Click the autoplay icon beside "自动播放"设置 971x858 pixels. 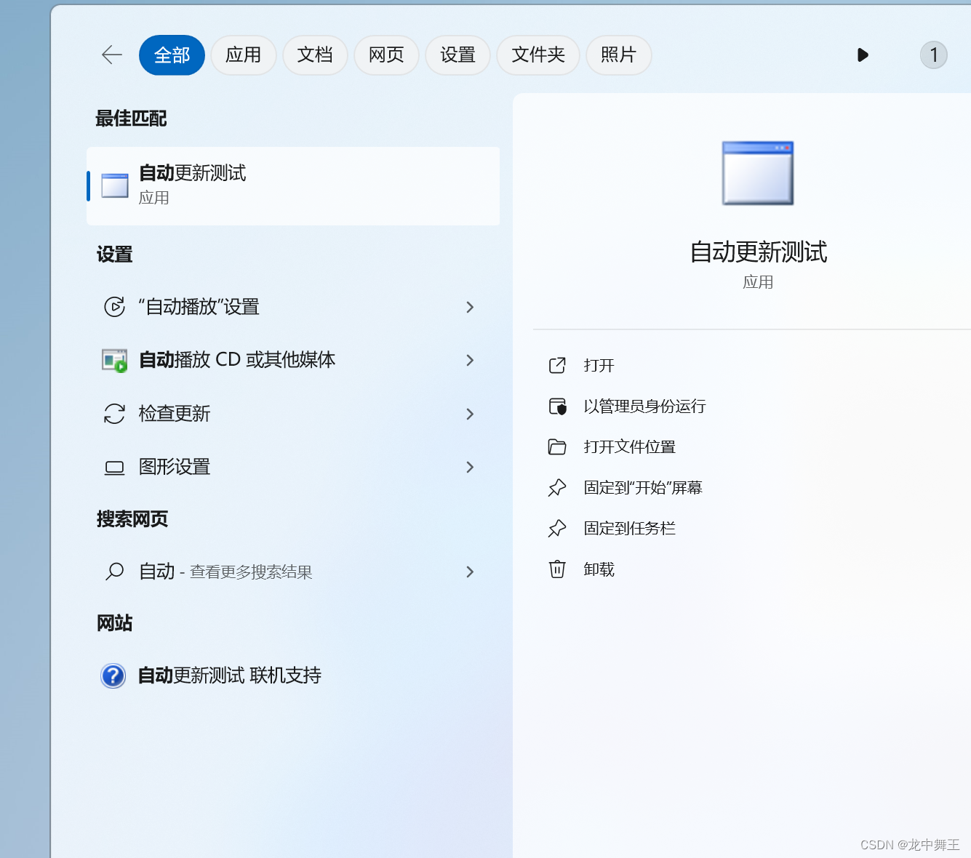114,307
